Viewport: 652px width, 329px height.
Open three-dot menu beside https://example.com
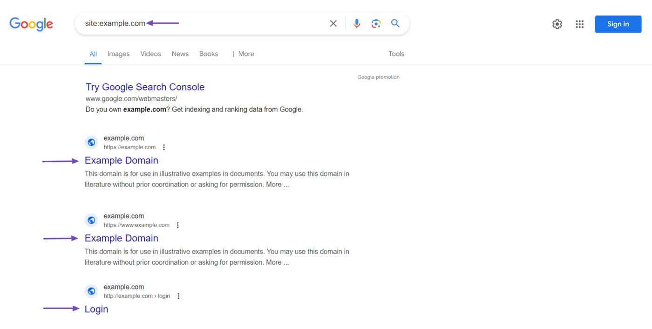point(164,147)
